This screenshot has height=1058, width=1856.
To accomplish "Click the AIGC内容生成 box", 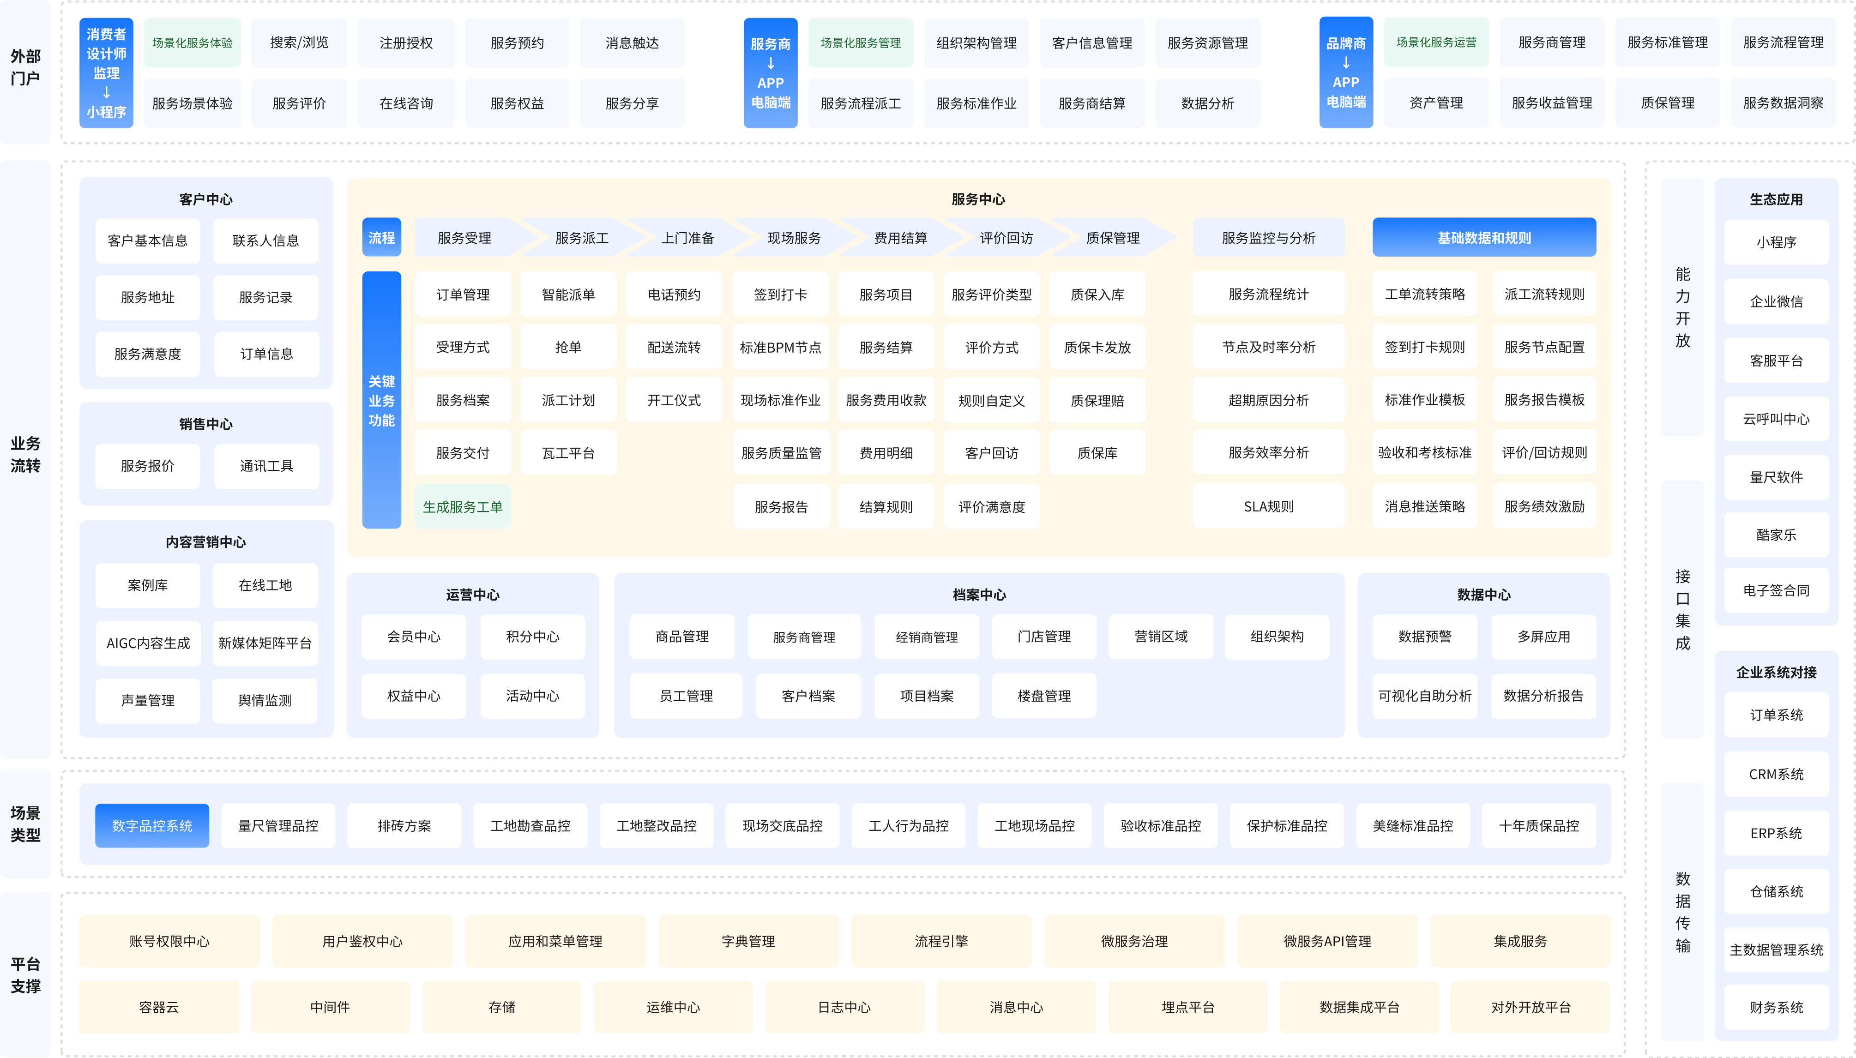I will (148, 643).
